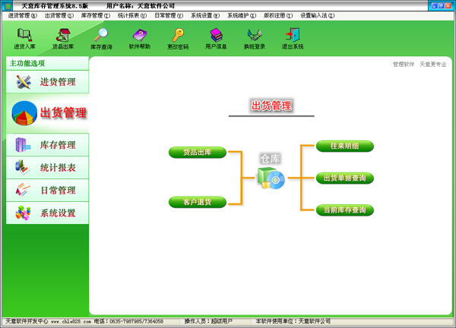The image size is (456, 328).
Task: Click the 更改密码 key icon
Action: pyautogui.click(x=178, y=37)
